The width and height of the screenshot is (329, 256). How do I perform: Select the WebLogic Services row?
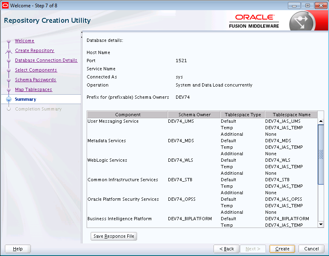203,161
